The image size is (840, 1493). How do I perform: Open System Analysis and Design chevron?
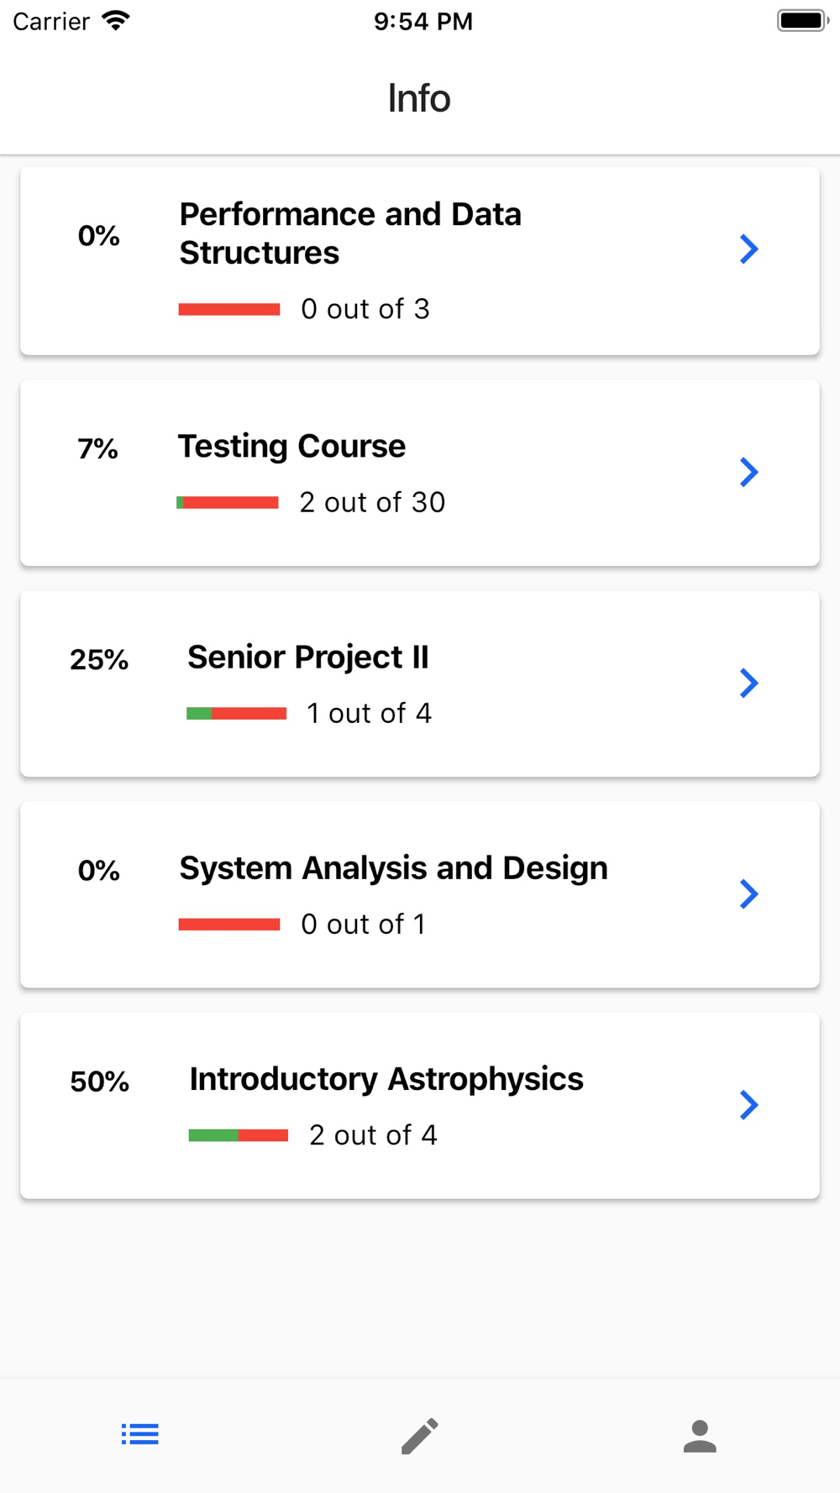tap(748, 894)
